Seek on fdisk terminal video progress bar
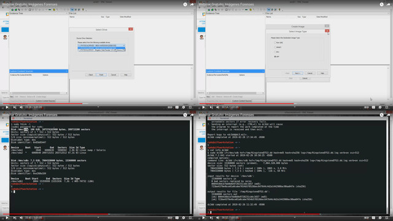This screenshot has height=221, width=393. pos(98,214)
